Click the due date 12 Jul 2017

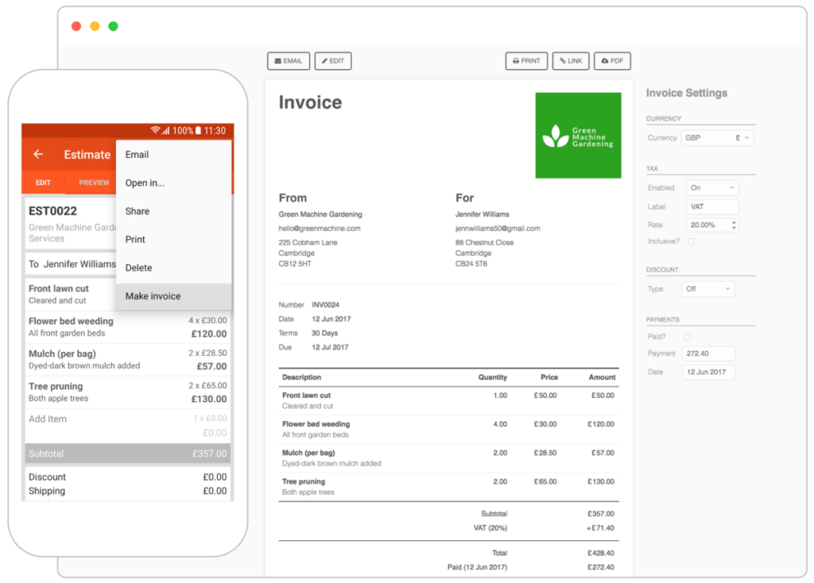click(330, 347)
